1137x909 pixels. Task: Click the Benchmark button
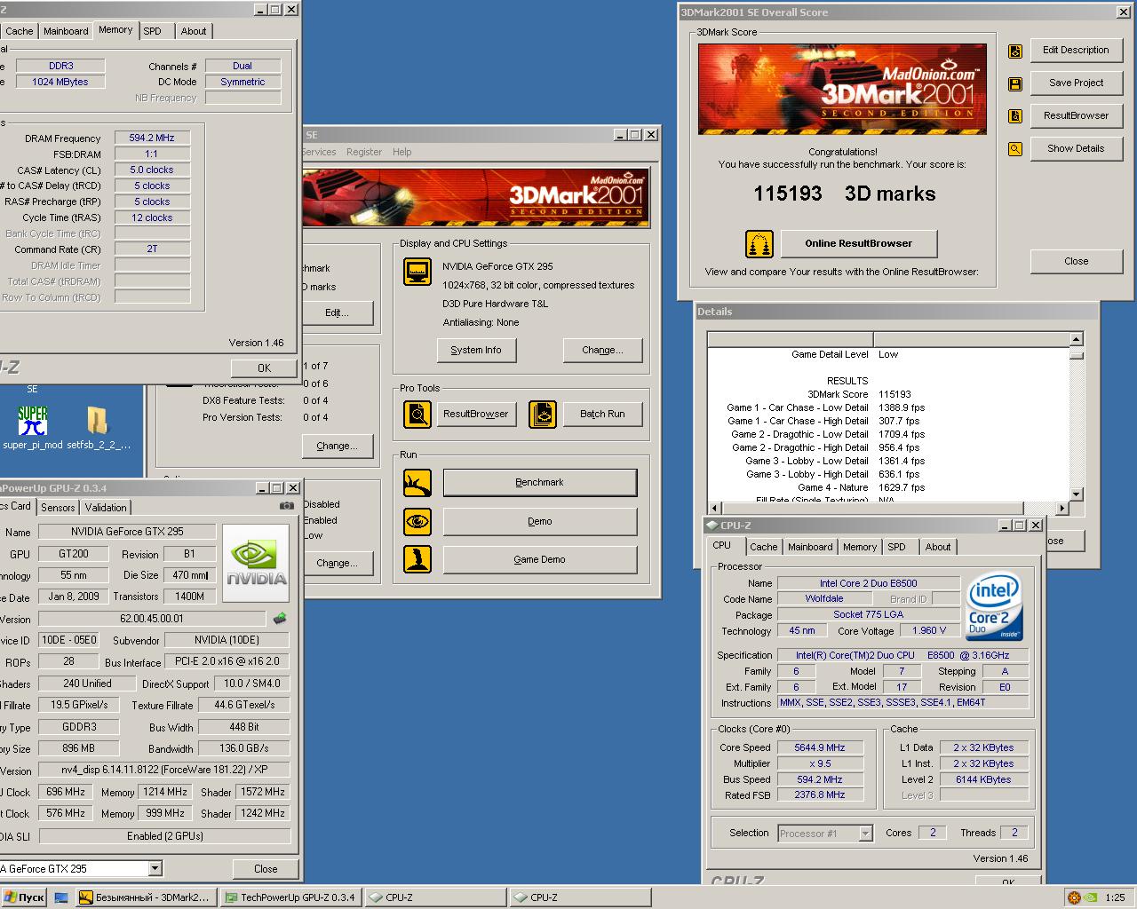pyautogui.click(x=540, y=483)
